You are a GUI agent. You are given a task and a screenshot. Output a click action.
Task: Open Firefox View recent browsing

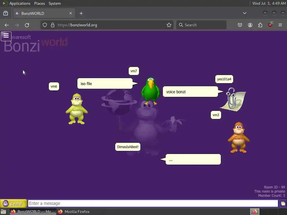click(x=6, y=13)
